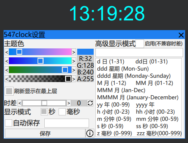
Task: Click the time offset reset refresh icon
Action: [x=90, y=103]
